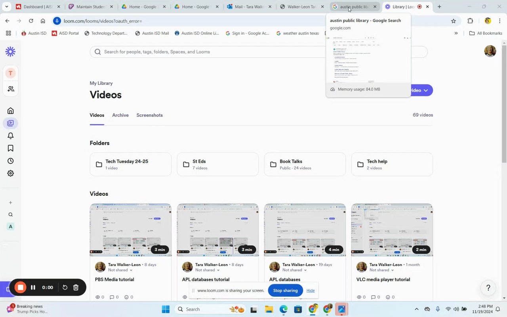
Task: Open the VLC media player tutorial thumbnail
Action: point(392,230)
